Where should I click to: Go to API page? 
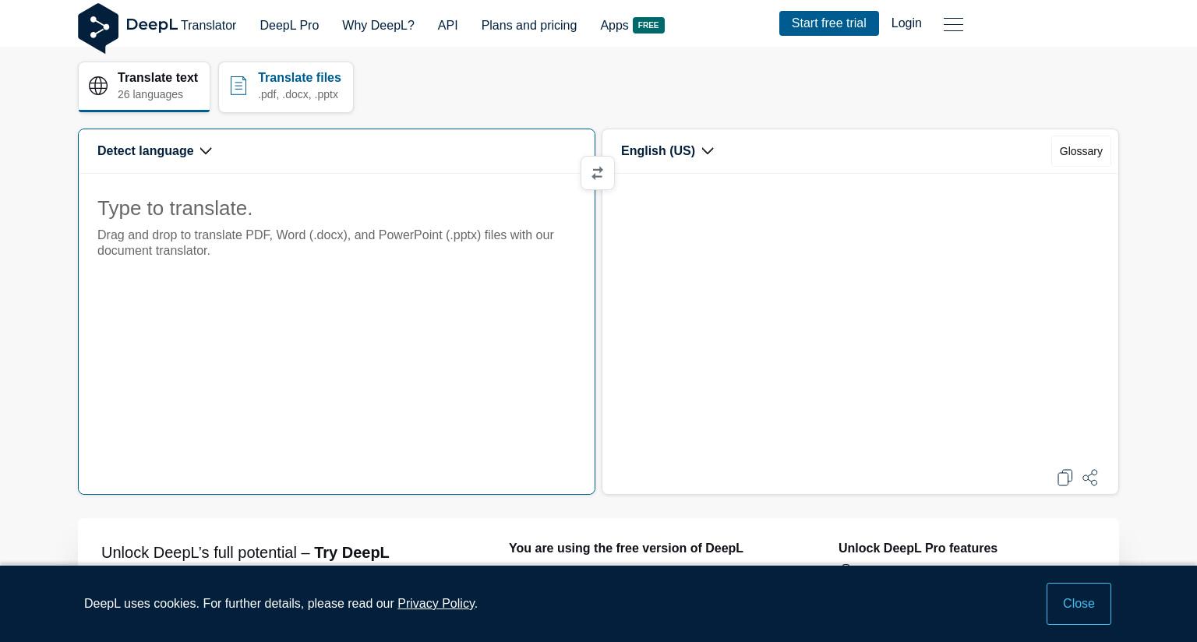[448, 25]
